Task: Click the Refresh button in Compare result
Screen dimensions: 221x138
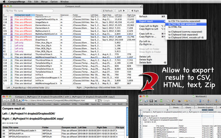Action: 108,11
